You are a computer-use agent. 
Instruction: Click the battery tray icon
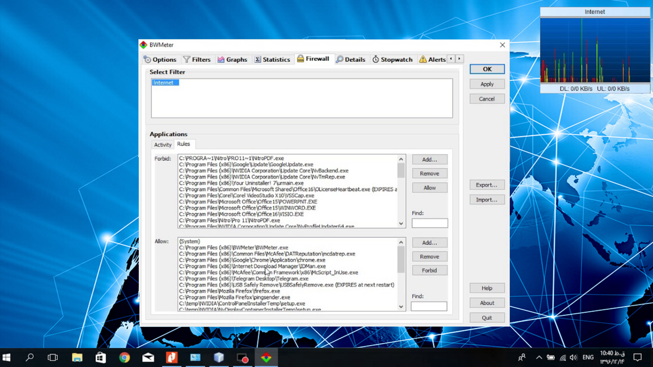[x=551, y=357]
